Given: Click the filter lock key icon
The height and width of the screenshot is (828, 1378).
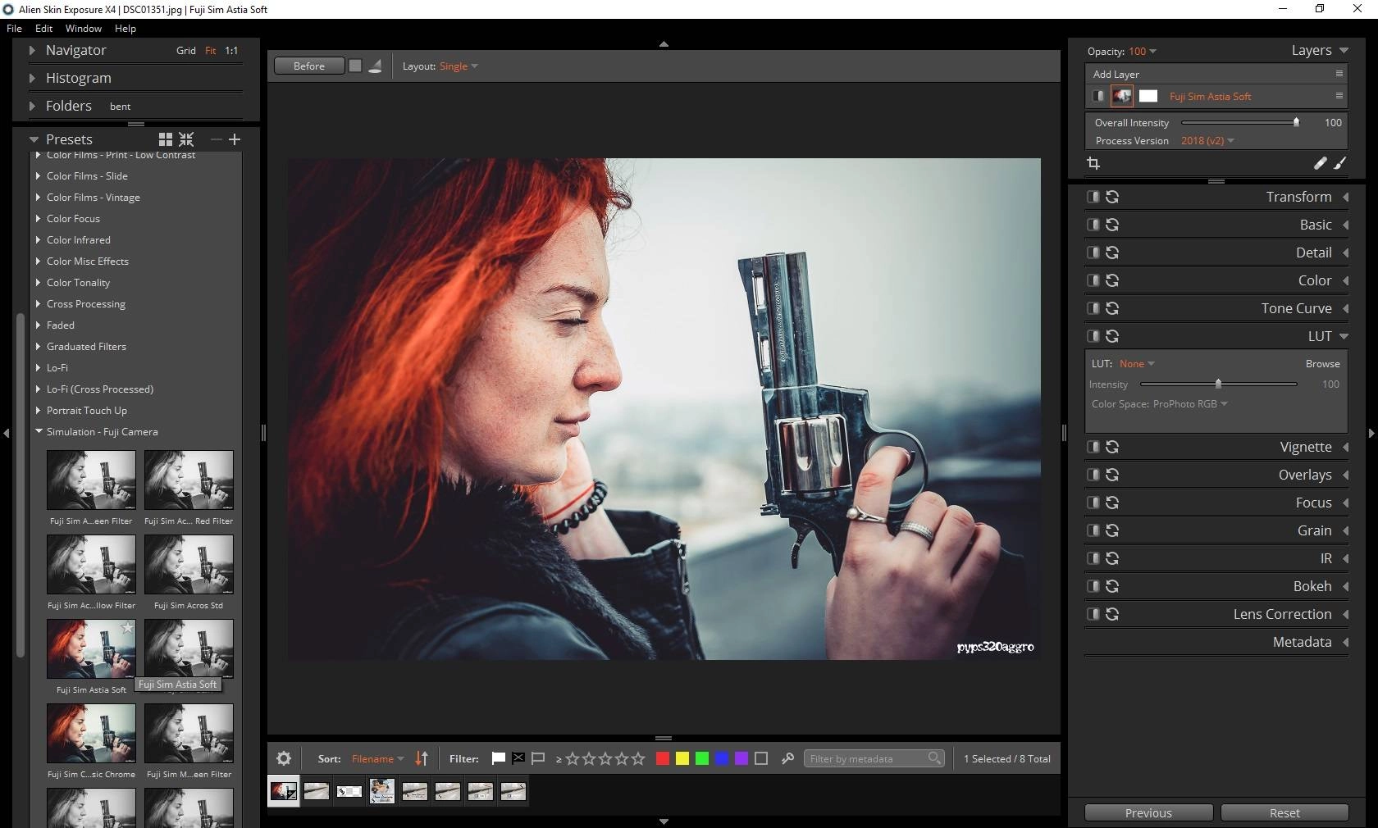Looking at the screenshot, I should tap(787, 758).
